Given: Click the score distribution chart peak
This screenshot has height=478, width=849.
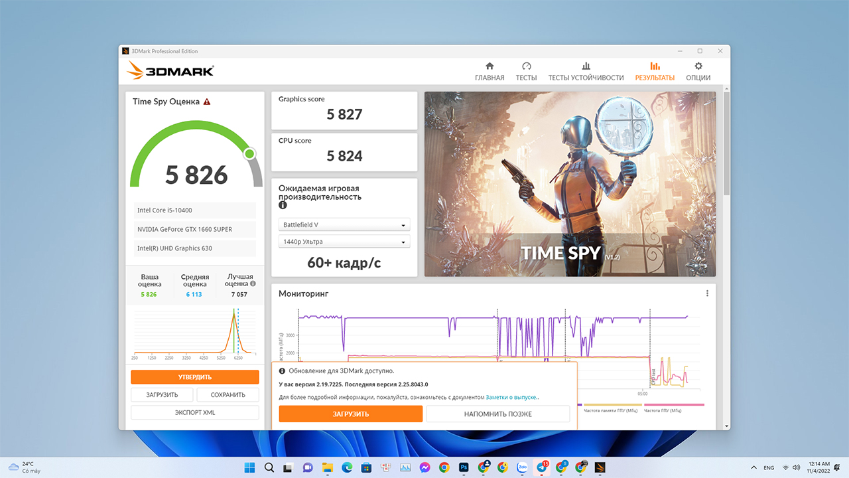Looking at the screenshot, I should [233, 315].
